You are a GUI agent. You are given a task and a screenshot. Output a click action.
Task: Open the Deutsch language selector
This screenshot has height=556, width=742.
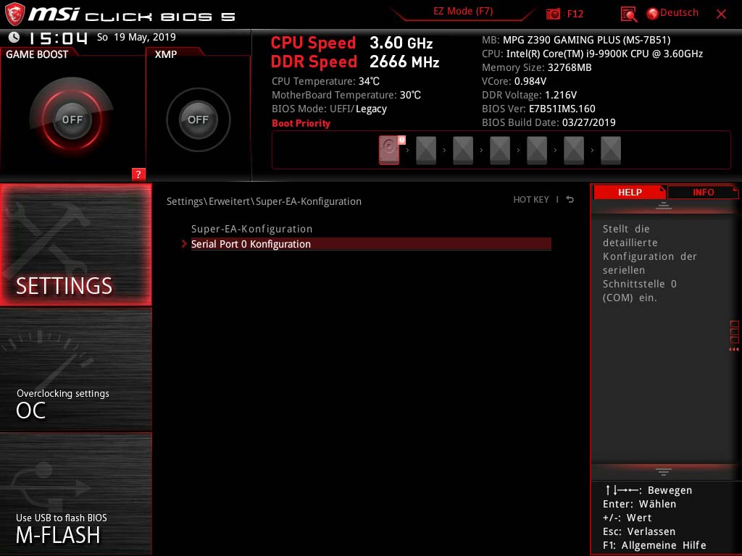pyautogui.click(x=678, y=13)
